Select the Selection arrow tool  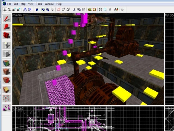[7, 19]
